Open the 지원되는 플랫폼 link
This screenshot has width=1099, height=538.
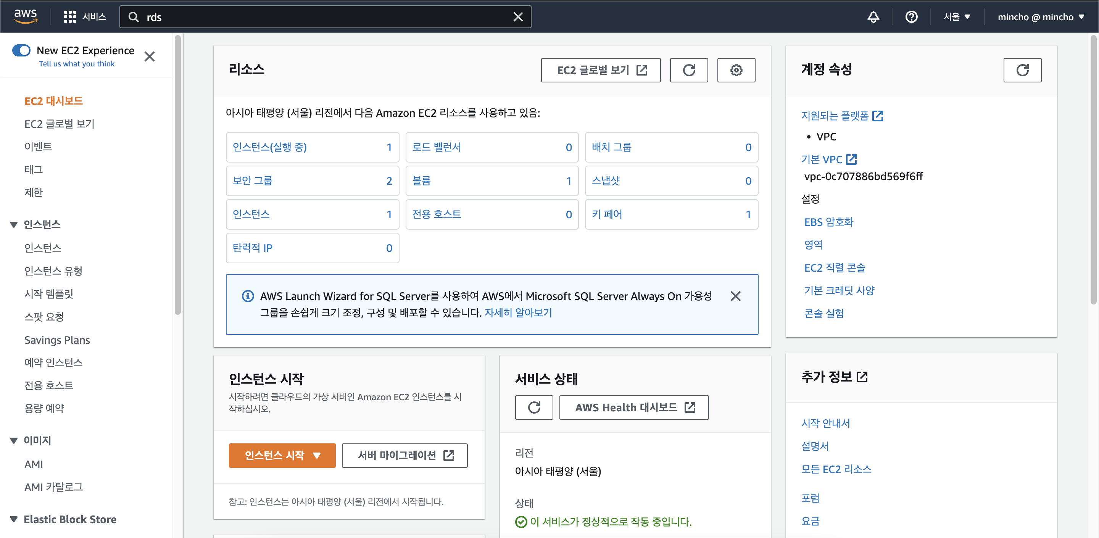pos(842,116)
